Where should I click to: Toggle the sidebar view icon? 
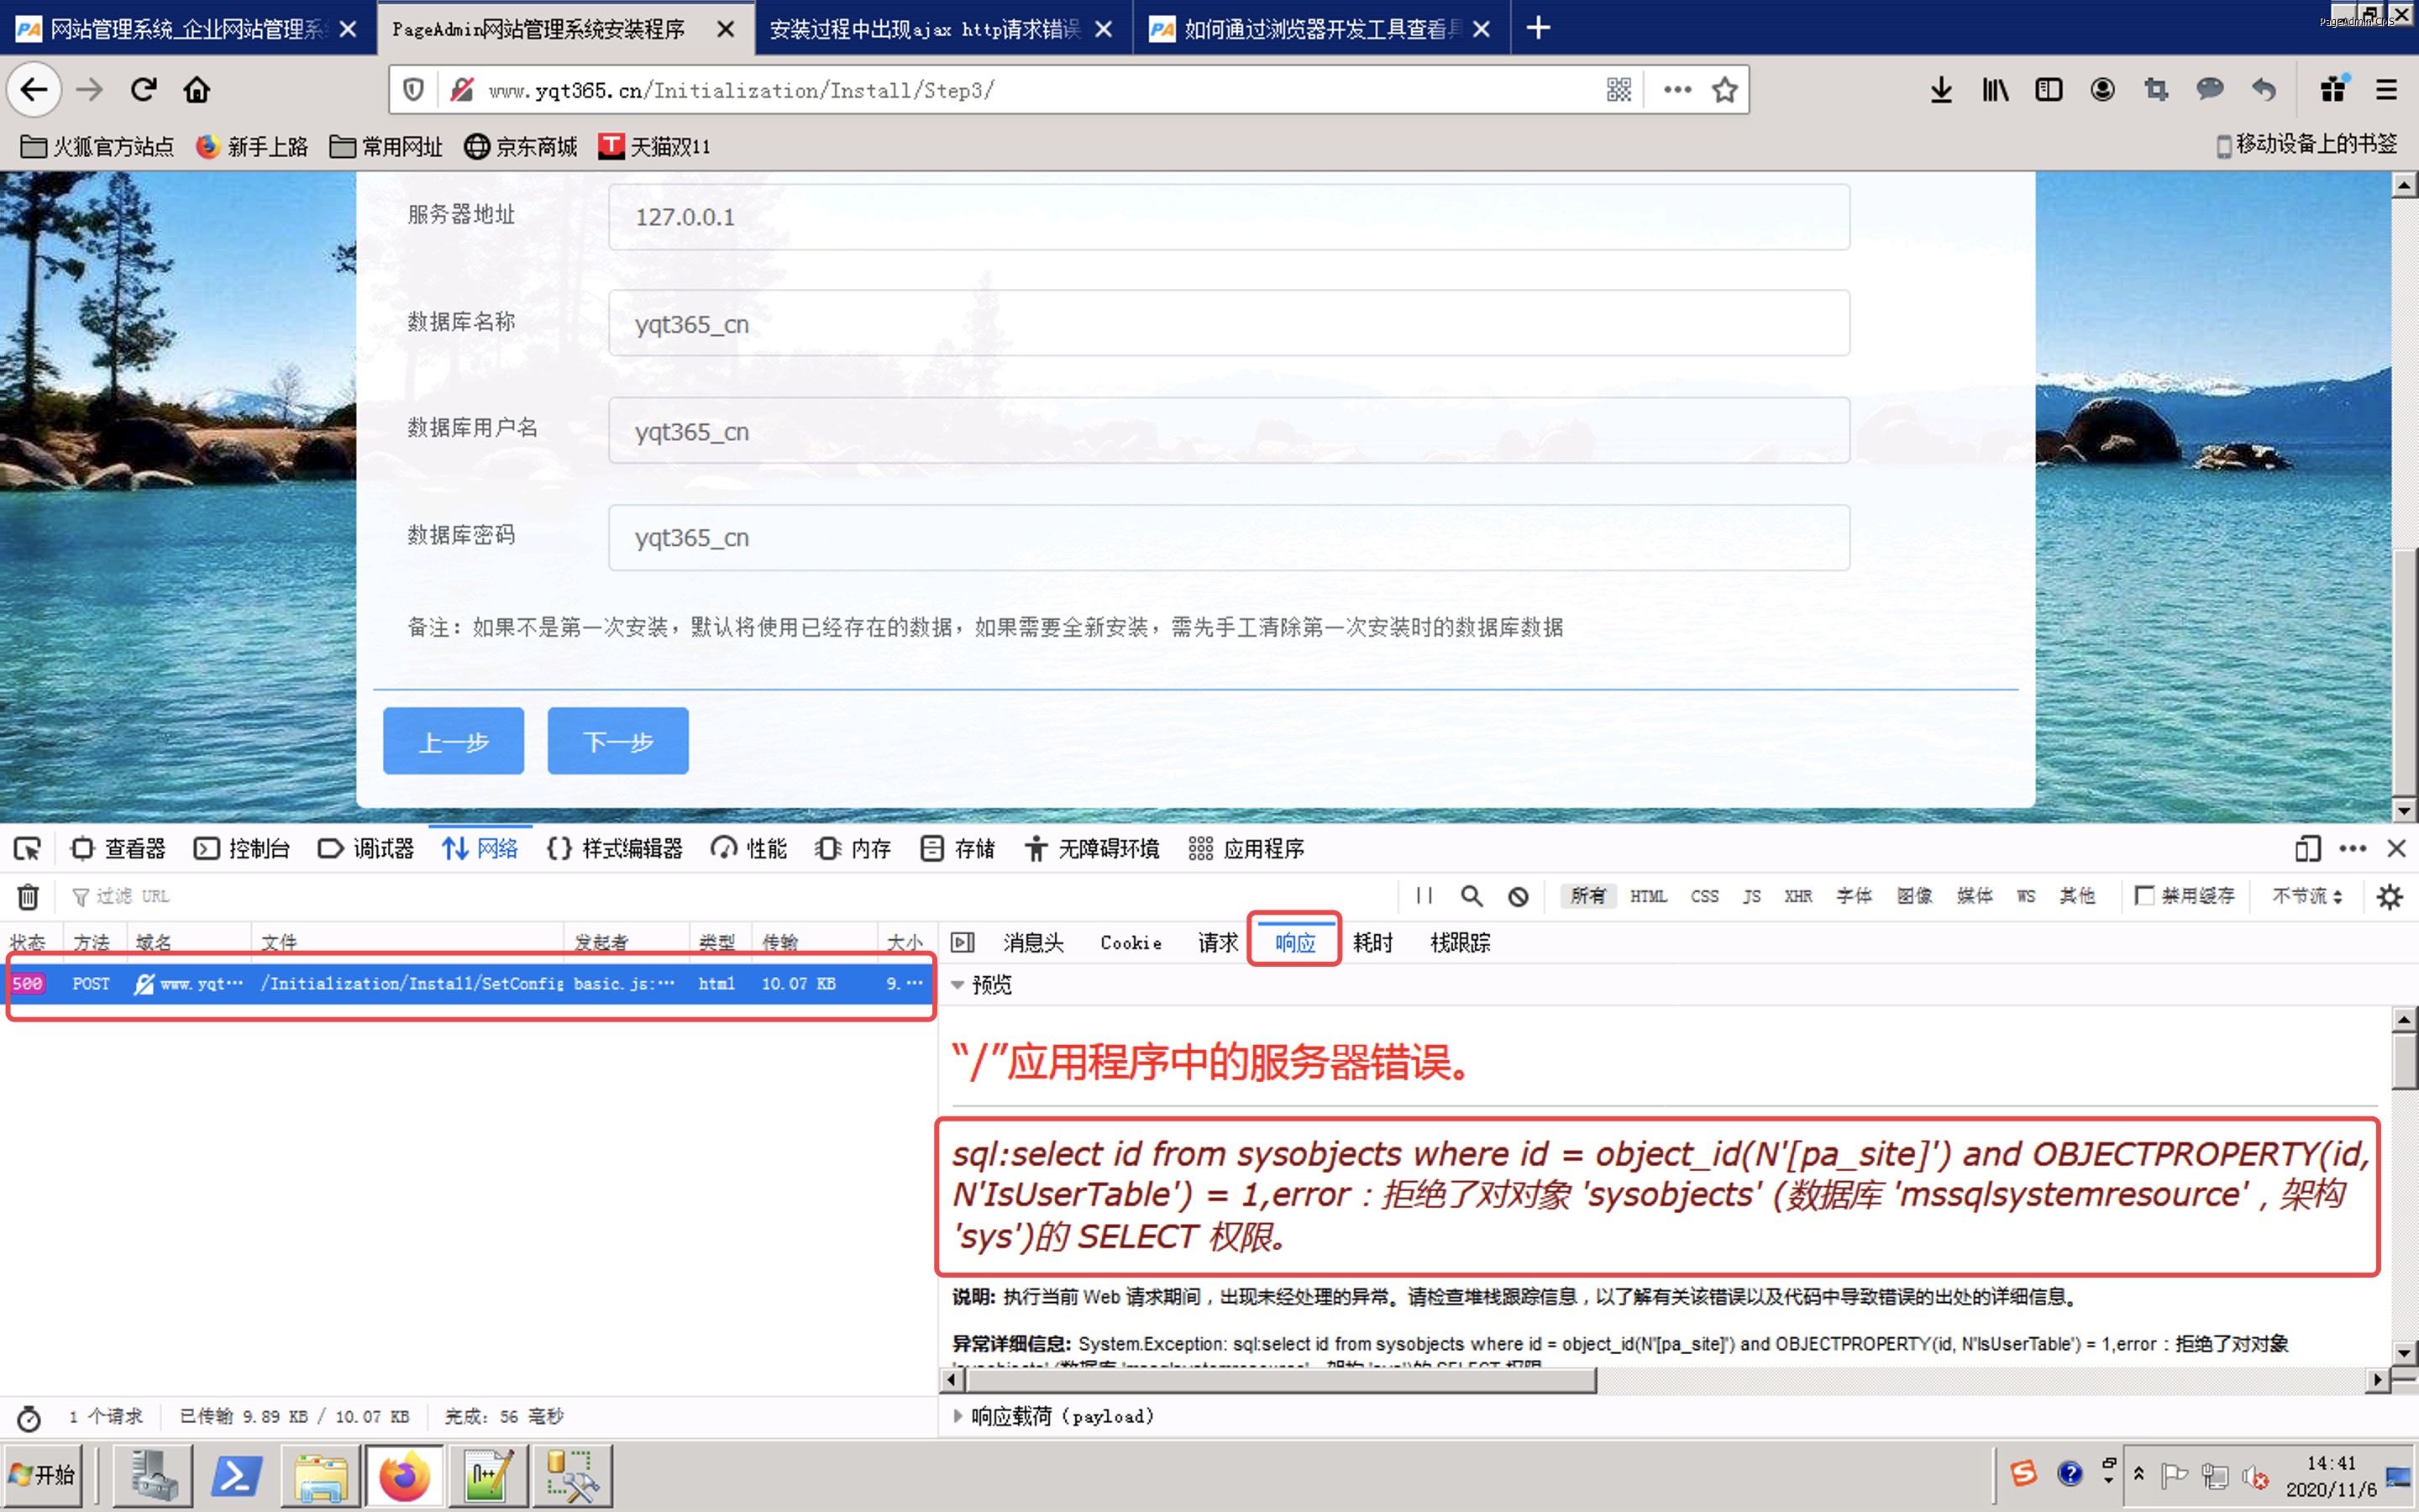(2048, 90)
